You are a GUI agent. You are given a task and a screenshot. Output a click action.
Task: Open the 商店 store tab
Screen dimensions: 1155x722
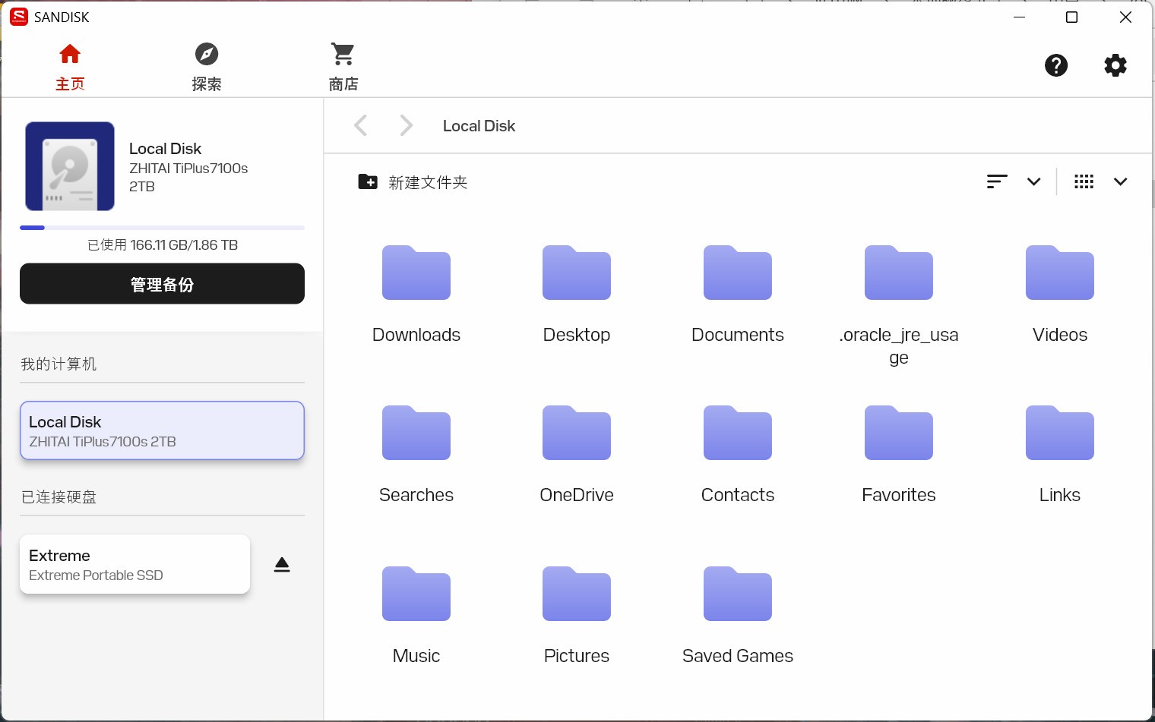[x=343, y=67]
